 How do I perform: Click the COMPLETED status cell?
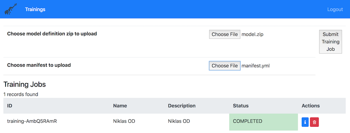tap(264, 122)
